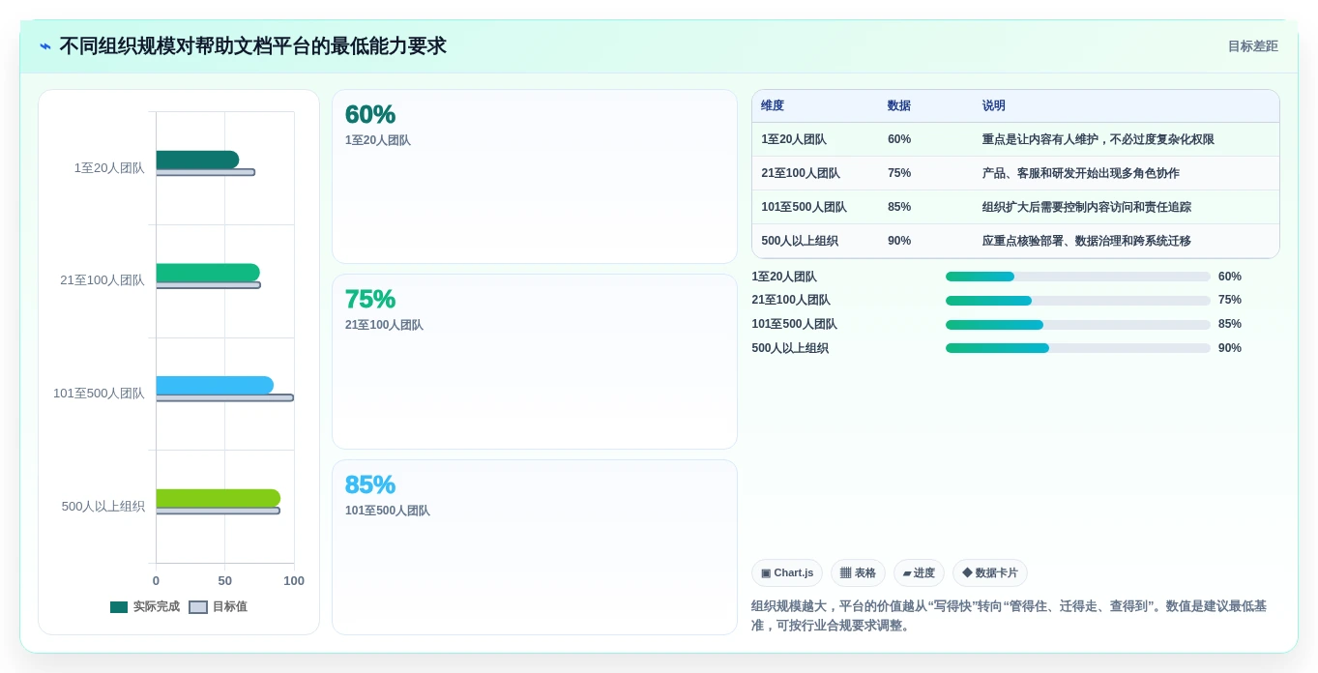This screenshot has width=1318, height=673.
Task: Click the 60% progress value label
Action: pos(1230,277)
